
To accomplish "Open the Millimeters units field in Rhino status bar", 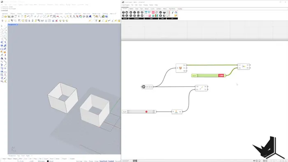I will [x=41, y=161].
